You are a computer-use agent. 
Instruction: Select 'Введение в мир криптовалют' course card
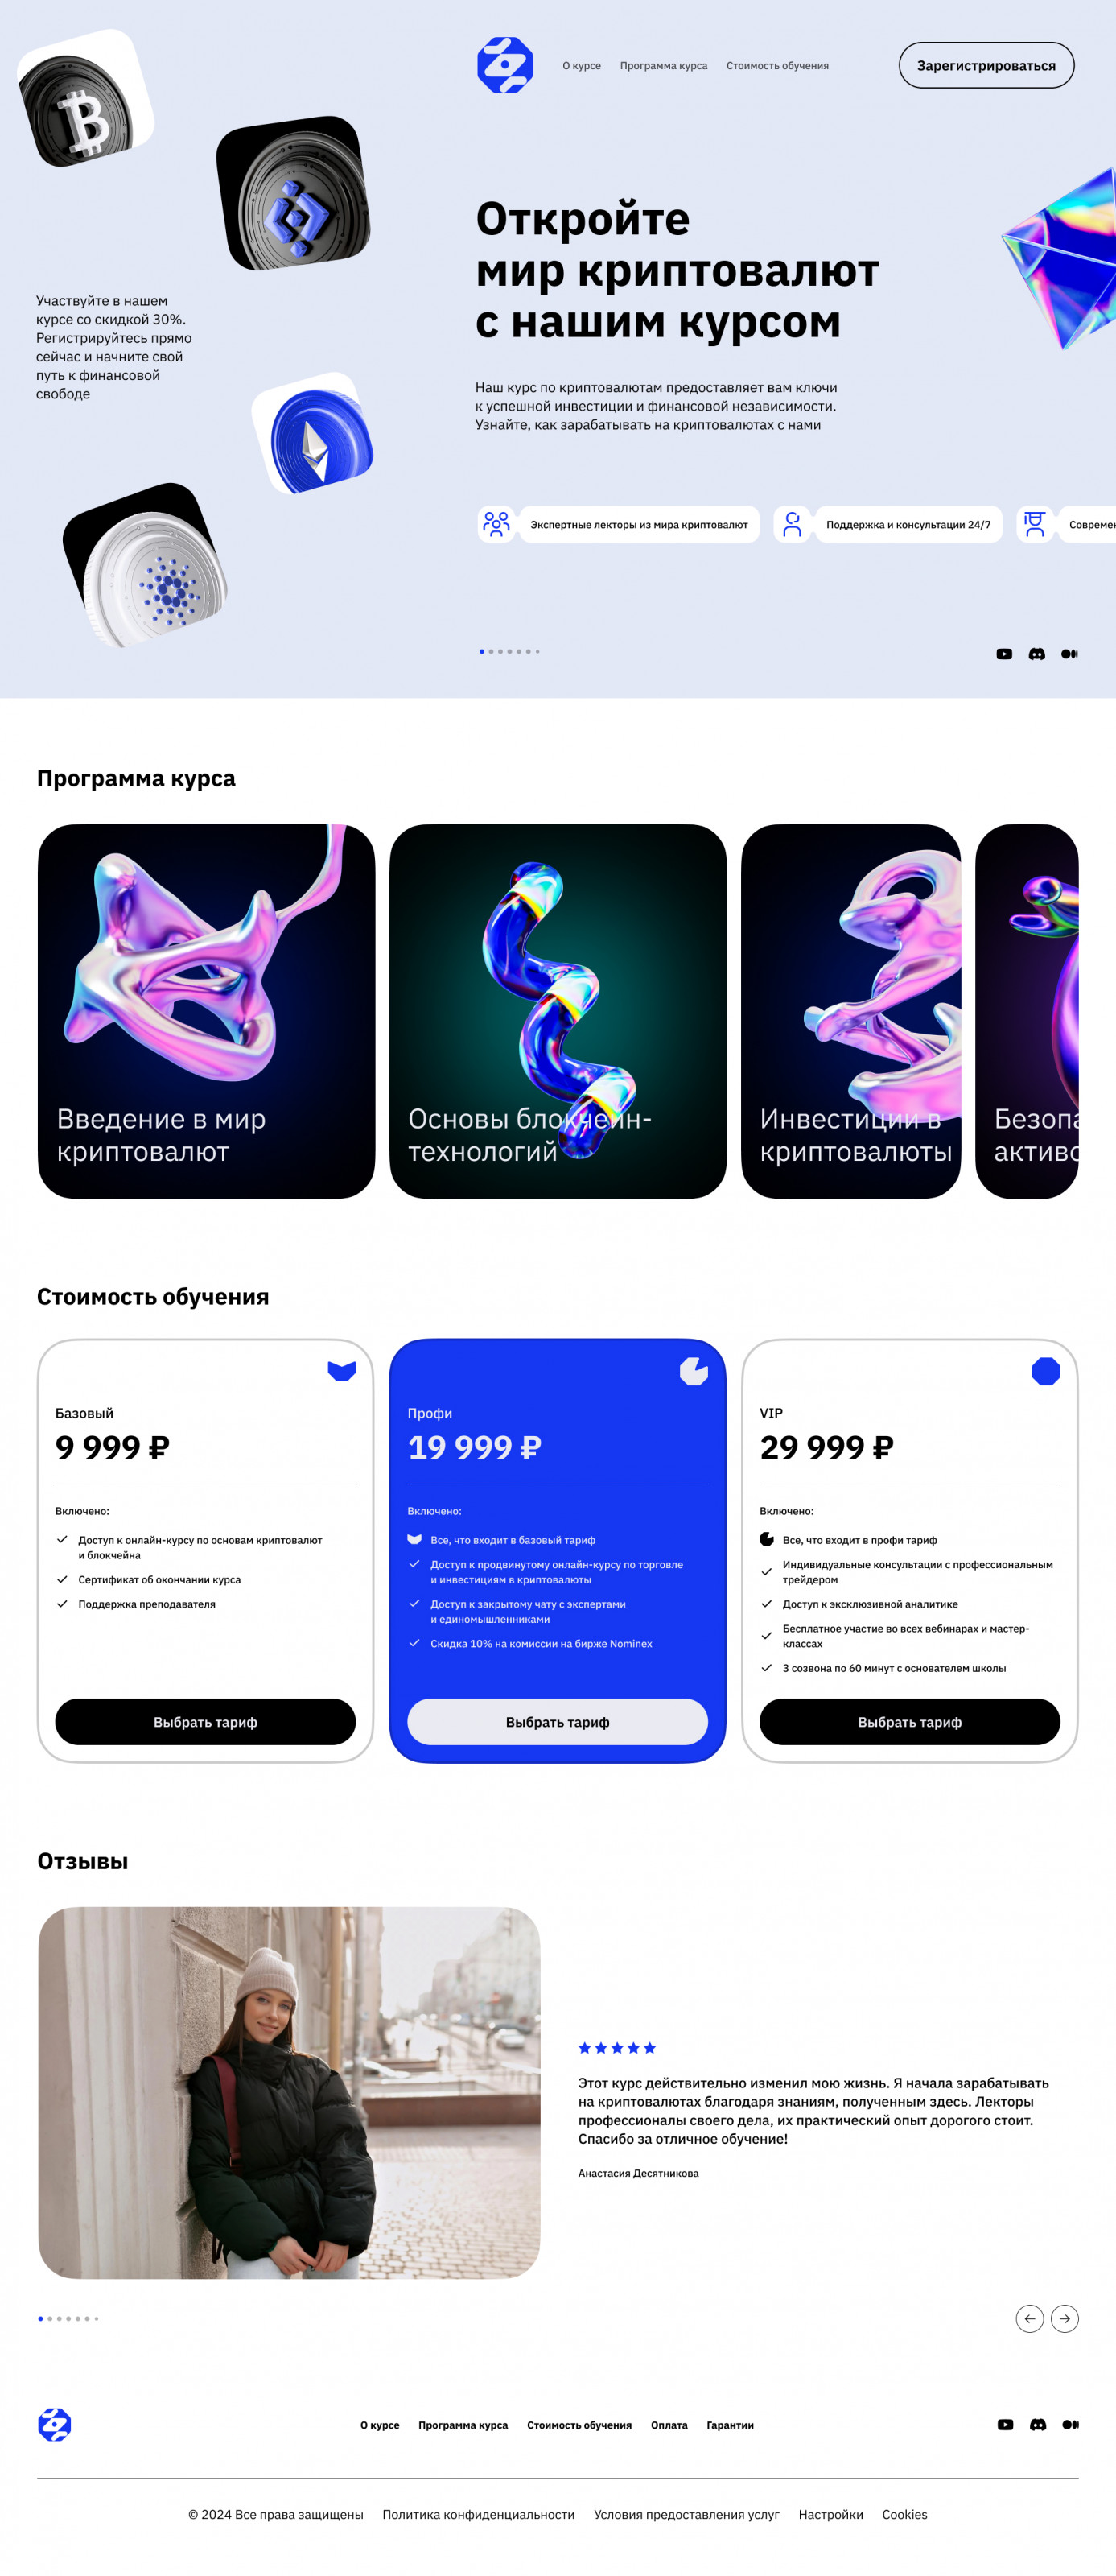click(x=207, y=1011)
